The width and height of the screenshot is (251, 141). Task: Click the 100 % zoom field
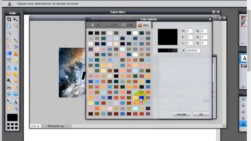35,126
